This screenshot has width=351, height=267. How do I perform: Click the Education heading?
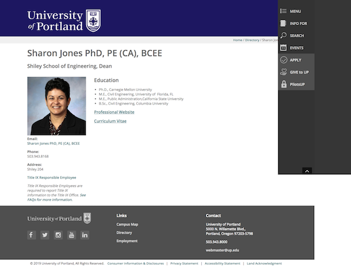click(x=106, y=80)
